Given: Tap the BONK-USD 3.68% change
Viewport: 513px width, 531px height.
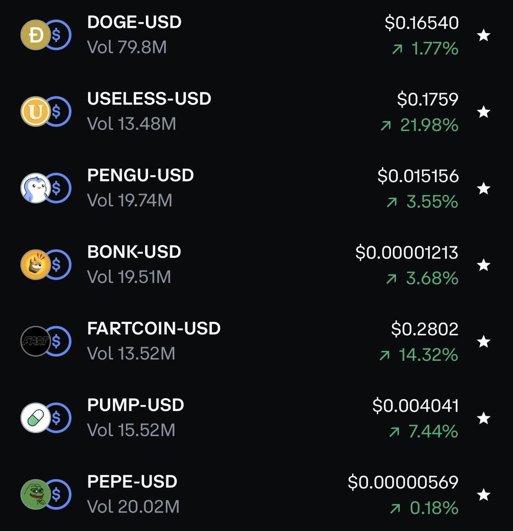Looking at the screenshot, I should coord(432,278).
